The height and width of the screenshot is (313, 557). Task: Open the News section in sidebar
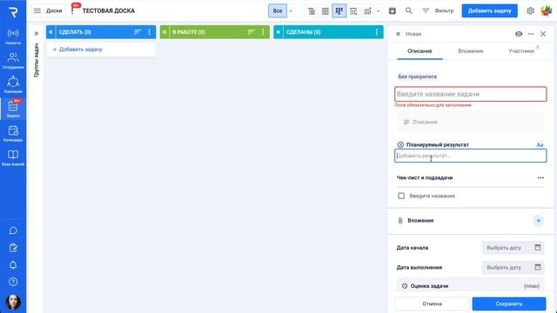click(x=13, y=37)
